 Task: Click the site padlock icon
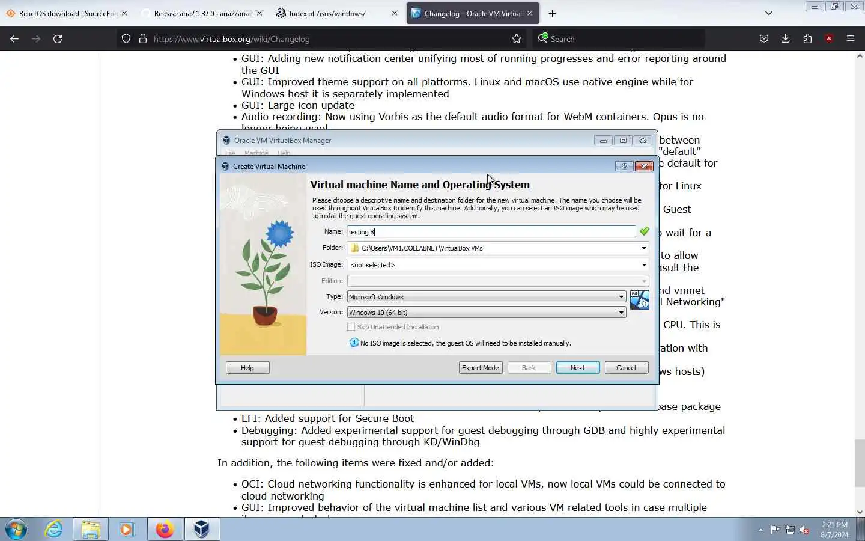coord(143,38)
